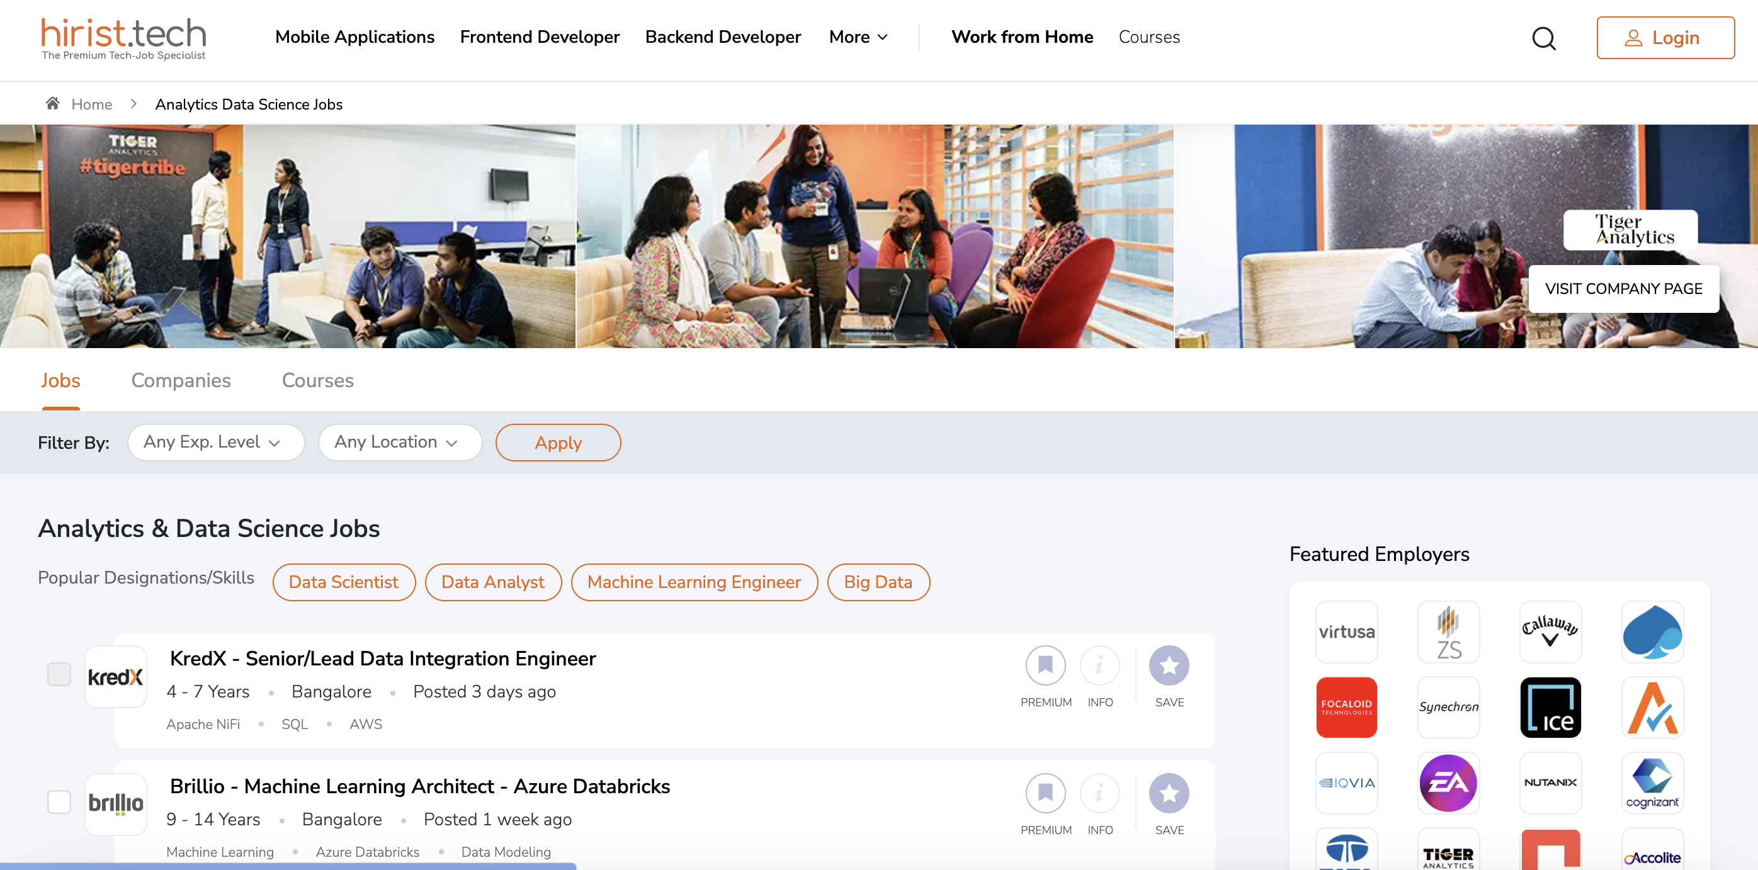1758x870 pixels.
Task: Toggle the Save star on the KredX job
Action: point(1169,665)
